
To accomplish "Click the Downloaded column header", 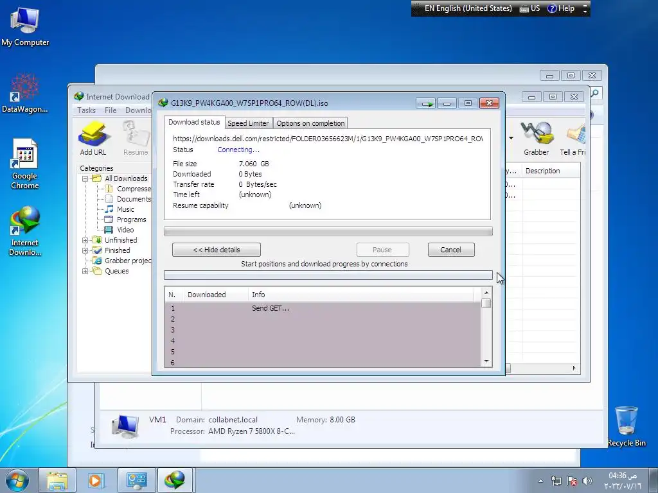I will (216, 295).
